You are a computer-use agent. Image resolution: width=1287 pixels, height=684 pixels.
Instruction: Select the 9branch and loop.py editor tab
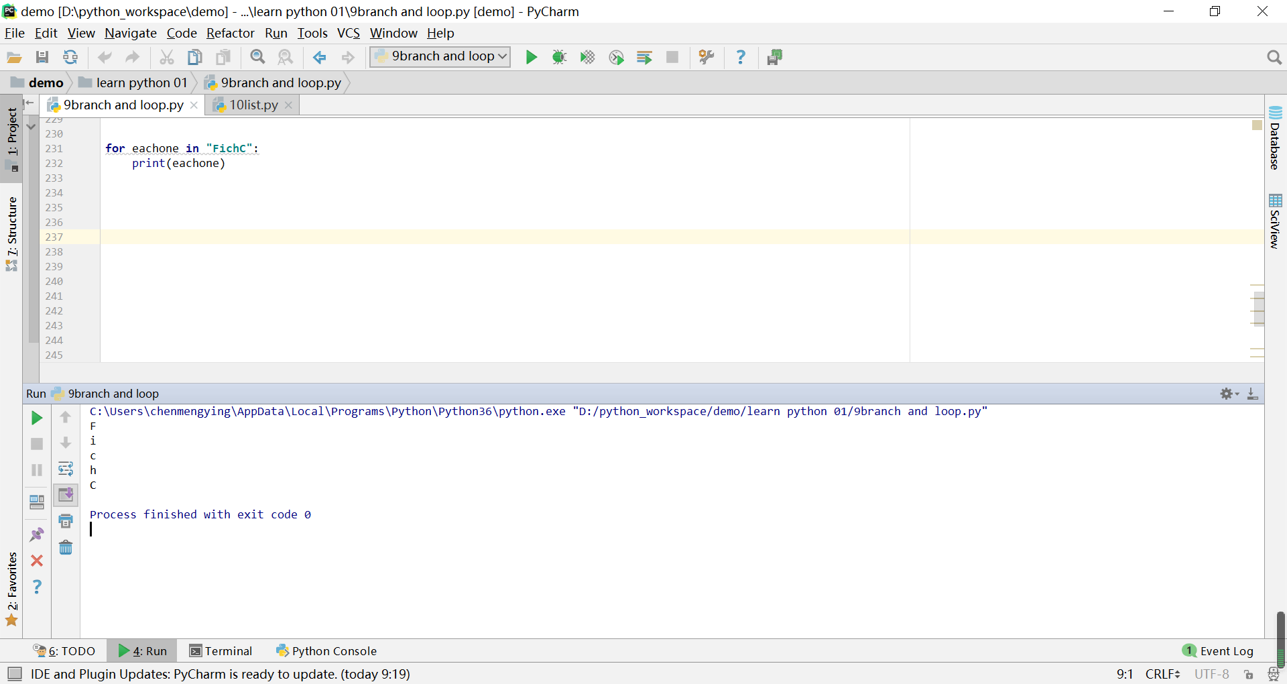click(x=123, y=105)
